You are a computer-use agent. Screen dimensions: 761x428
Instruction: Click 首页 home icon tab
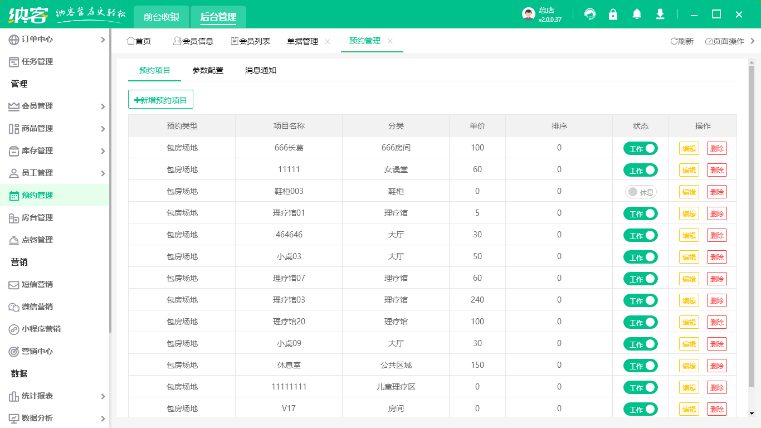[x=131, y=41]
